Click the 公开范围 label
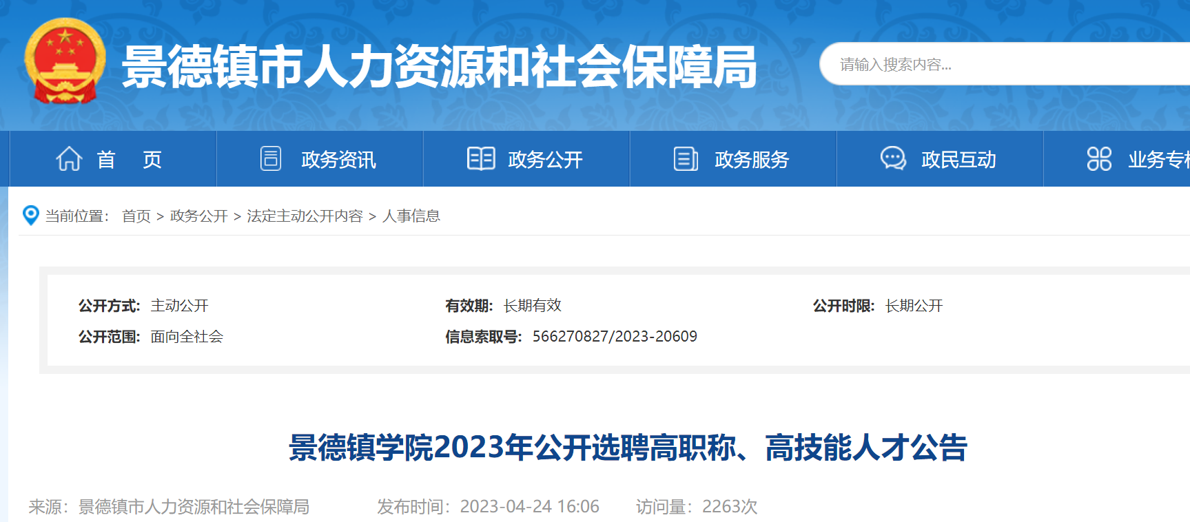The width and height of the screenshot is (1190, 522). (110, 337)
